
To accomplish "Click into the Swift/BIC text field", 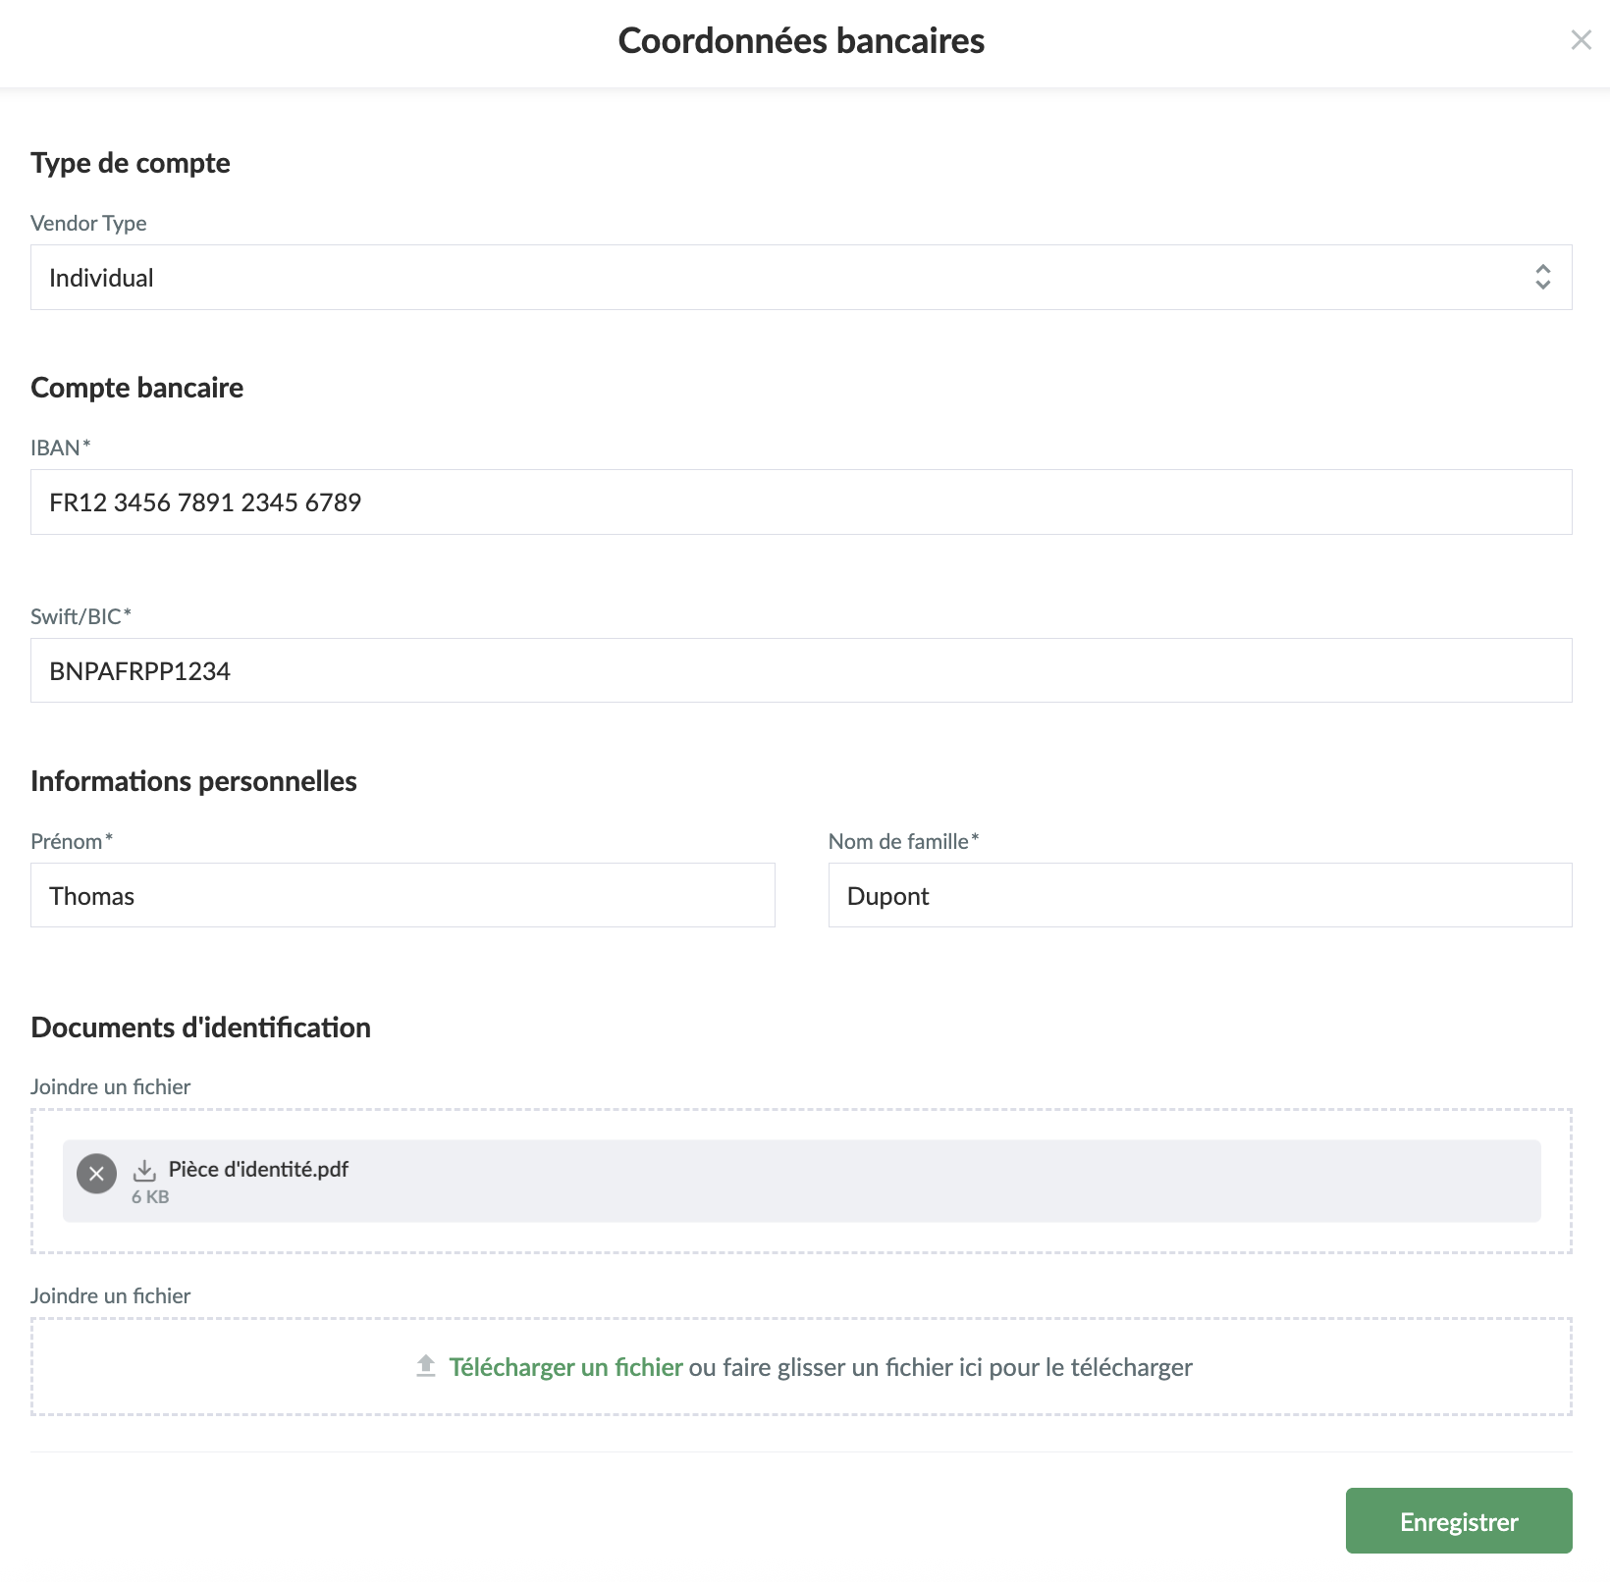I will click(801, 671).
